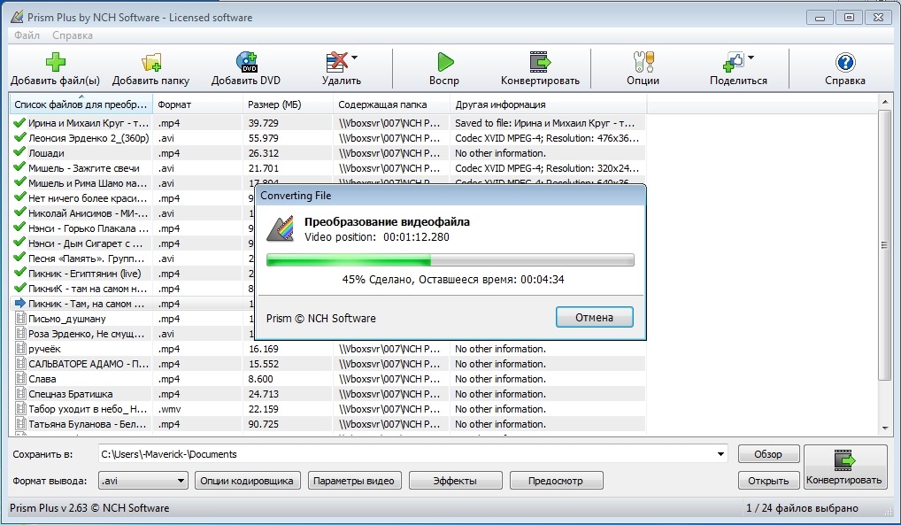Expand the Сохранить в folder dropdown arrow
901x525 pixels.
[720, 453]
